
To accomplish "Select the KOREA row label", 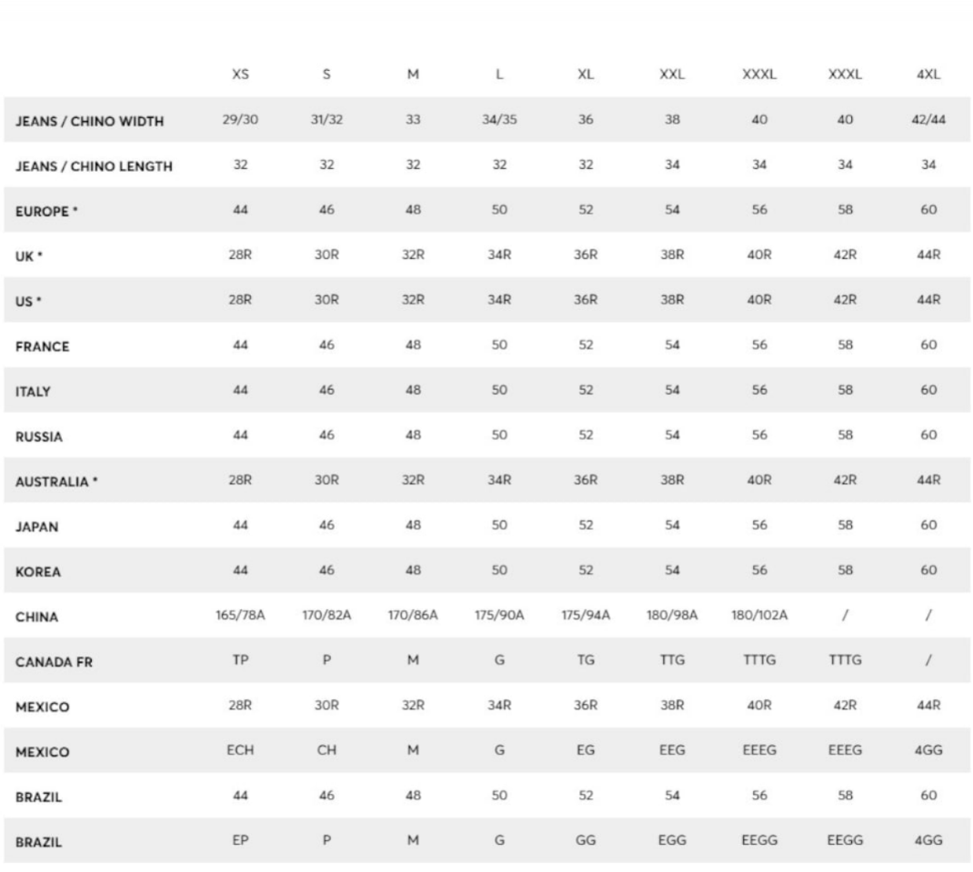I will point(38,572).
